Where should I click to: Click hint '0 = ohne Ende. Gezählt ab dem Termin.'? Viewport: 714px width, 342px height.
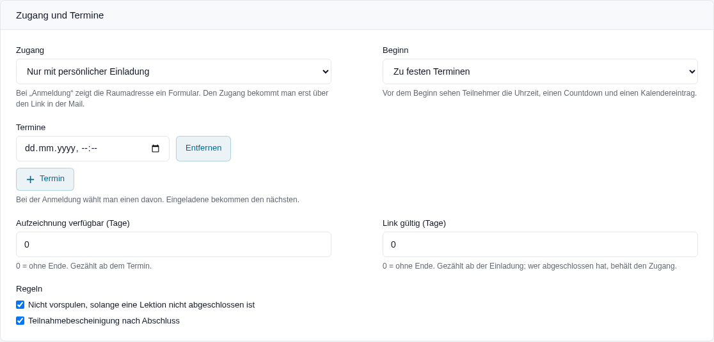(84, 266)
